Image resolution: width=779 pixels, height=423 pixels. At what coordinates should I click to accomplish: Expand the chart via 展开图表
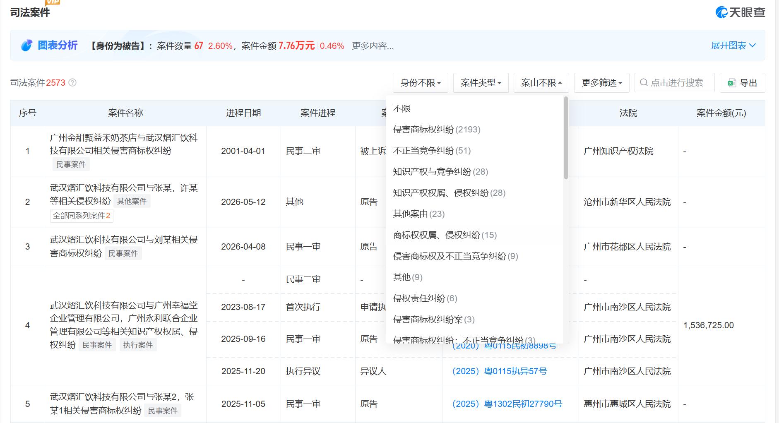pyautogui.click(x=733, y=46)
